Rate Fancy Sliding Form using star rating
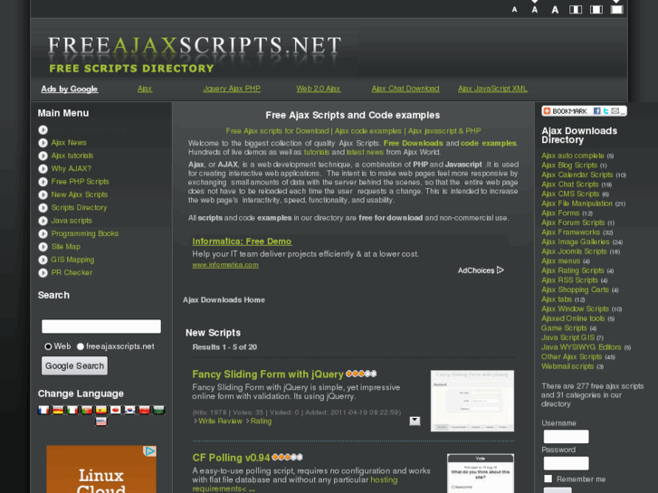This screenshot has height=493, width=658. click(361, 374)
